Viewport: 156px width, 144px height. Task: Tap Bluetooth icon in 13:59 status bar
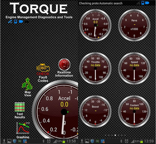pos(121,141)
